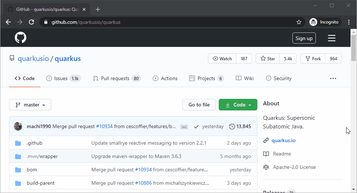Show more repository tabs ellipsis
Viewport: 357px width, 193px height.
coord(333,79)
